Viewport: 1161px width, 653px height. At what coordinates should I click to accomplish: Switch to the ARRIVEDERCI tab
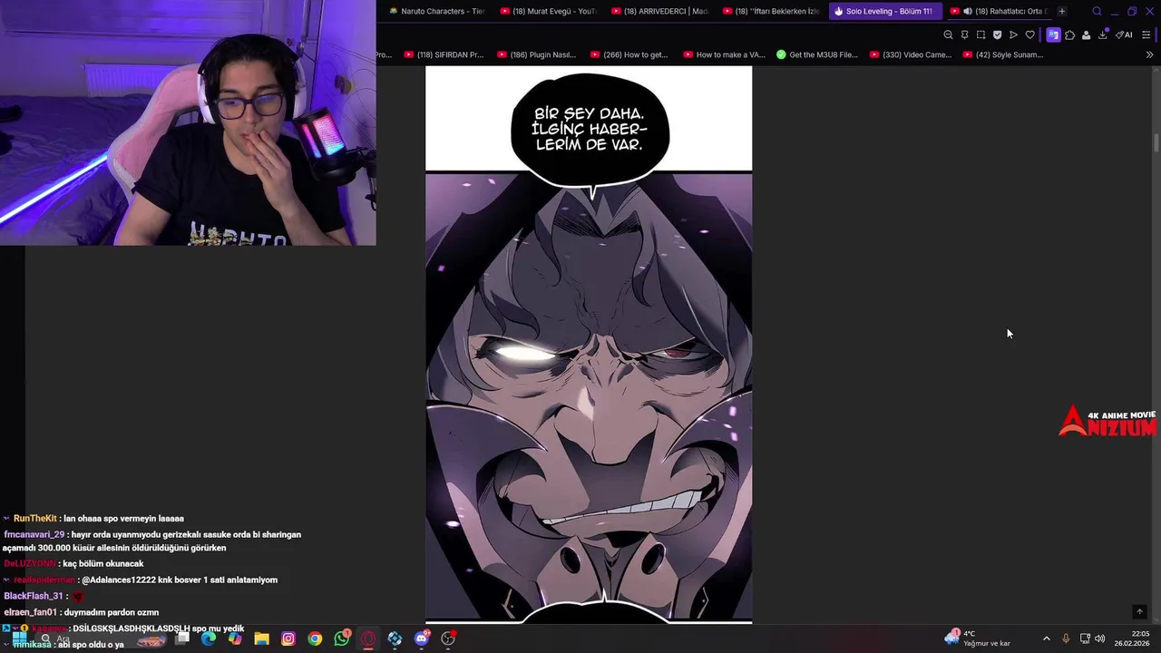[x=659, y=11]
